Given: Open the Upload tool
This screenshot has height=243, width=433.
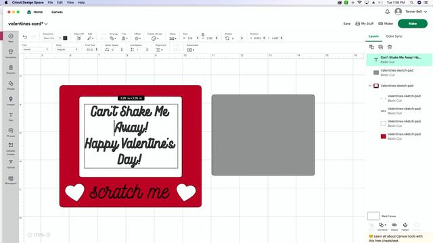Looking at the screenshot, I should tap(11, 163).
